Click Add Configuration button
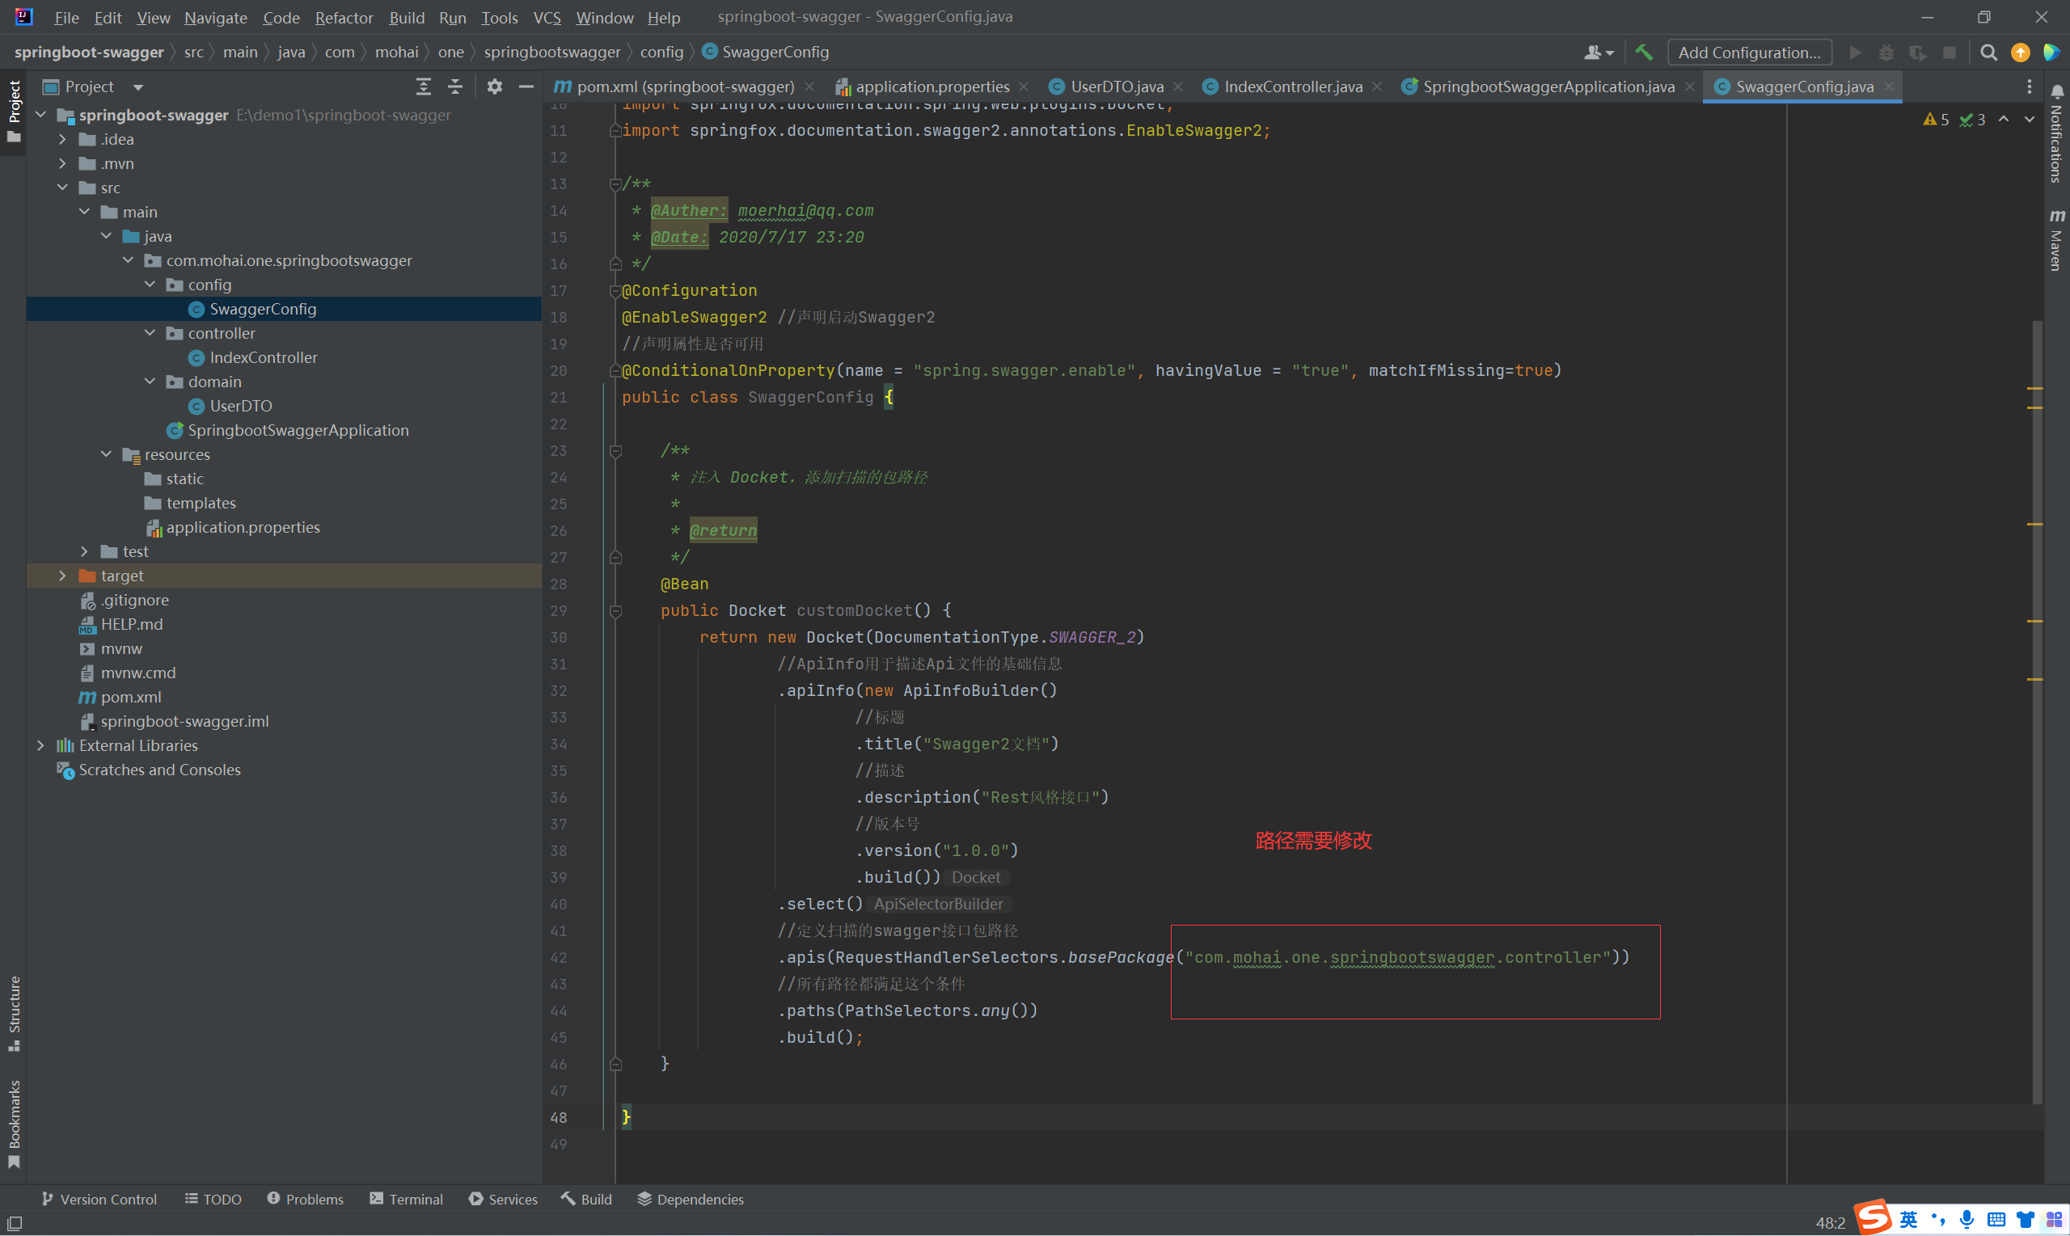 pyautogui.click(x=1748, y=53)
